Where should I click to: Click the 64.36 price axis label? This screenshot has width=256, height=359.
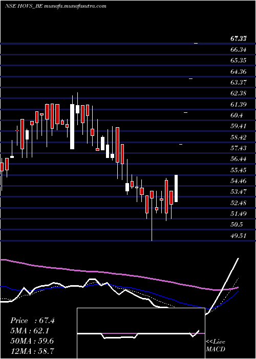pos(239,72)
